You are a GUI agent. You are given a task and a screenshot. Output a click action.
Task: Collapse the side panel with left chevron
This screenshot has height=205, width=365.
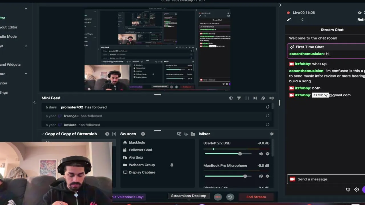[x=35, y=102]
